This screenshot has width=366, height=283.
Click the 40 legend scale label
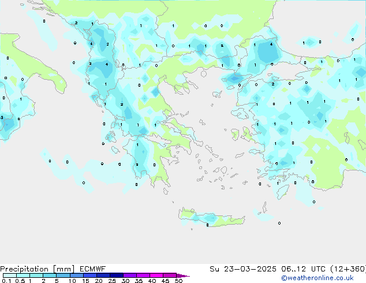pyautogui.click(x=152, y=281)
